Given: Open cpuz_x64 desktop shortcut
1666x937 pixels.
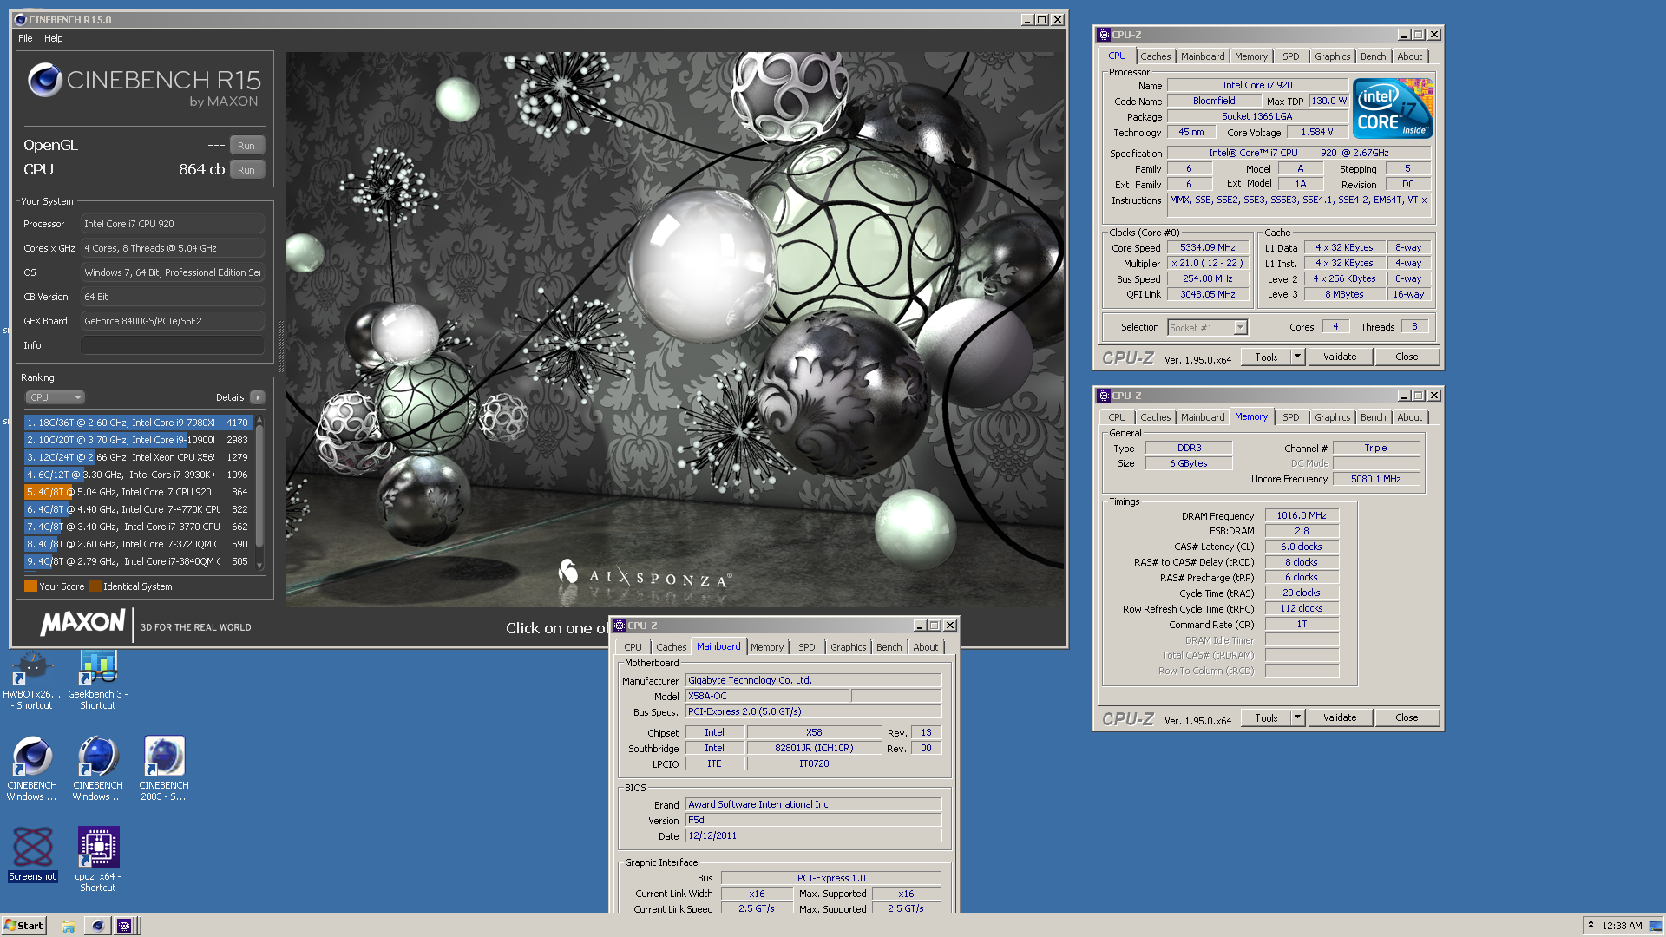Looking at the screenshot, I should pyautogui.click(x=98, y=859).
